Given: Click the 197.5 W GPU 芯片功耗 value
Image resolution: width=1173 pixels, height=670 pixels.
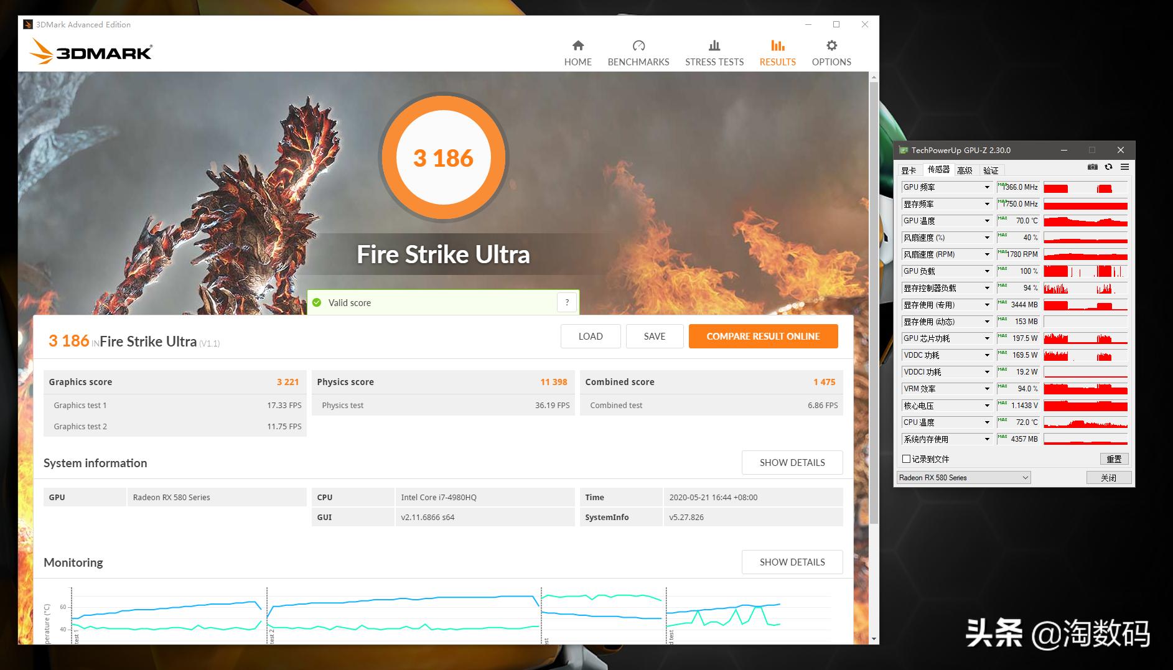Looking at the screenshot, I should 1025,338.
